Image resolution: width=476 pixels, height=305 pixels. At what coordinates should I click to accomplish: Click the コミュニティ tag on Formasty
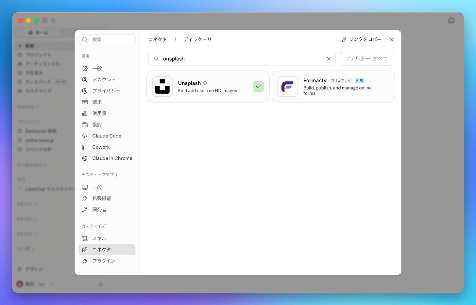341,80
